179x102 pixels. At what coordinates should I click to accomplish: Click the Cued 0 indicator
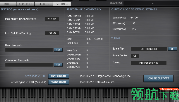pos(98,39)
